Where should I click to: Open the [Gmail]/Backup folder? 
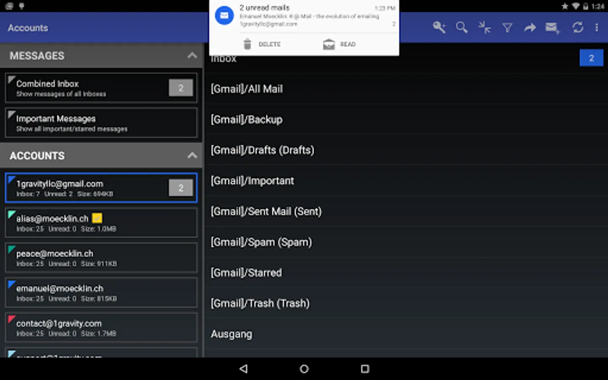(x=406, y=119)
